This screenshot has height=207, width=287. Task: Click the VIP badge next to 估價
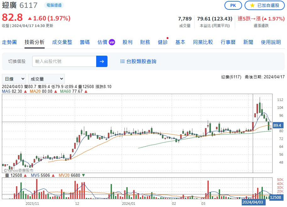(x=112, y=42)
